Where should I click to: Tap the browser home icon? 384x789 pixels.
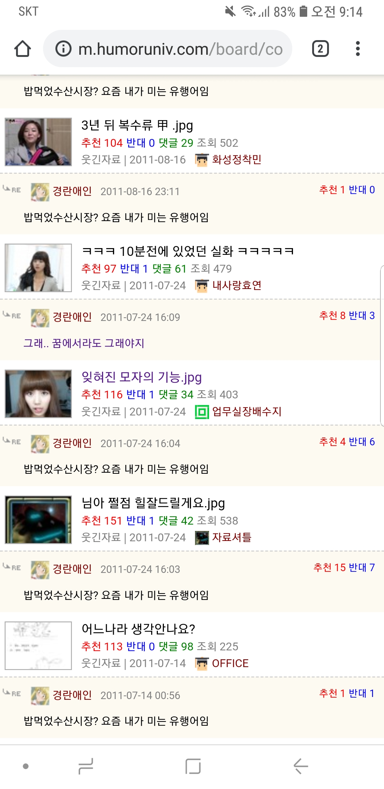click(22, 49)
